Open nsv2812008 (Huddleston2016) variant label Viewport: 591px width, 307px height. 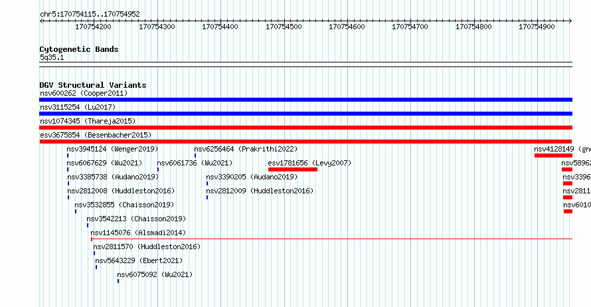[121, 191]
